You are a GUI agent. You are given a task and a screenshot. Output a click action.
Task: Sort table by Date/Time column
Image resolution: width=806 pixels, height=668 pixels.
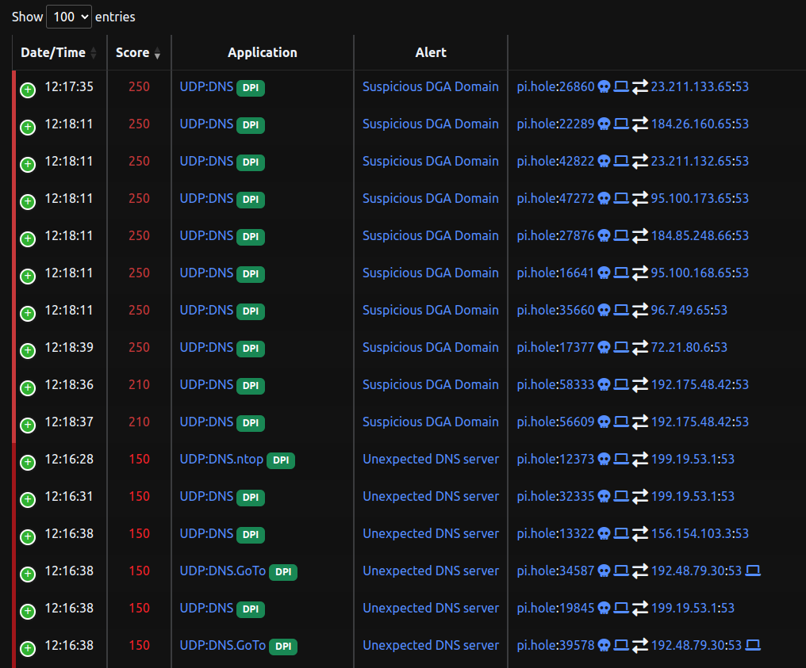(x=59, y=52)
